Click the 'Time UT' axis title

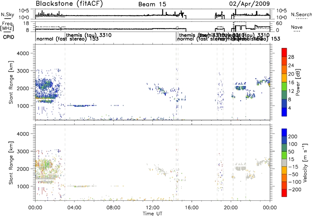[152, 213]
